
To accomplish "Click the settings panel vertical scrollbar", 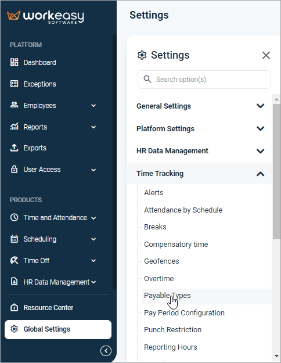I will click(x=276, y=171).
